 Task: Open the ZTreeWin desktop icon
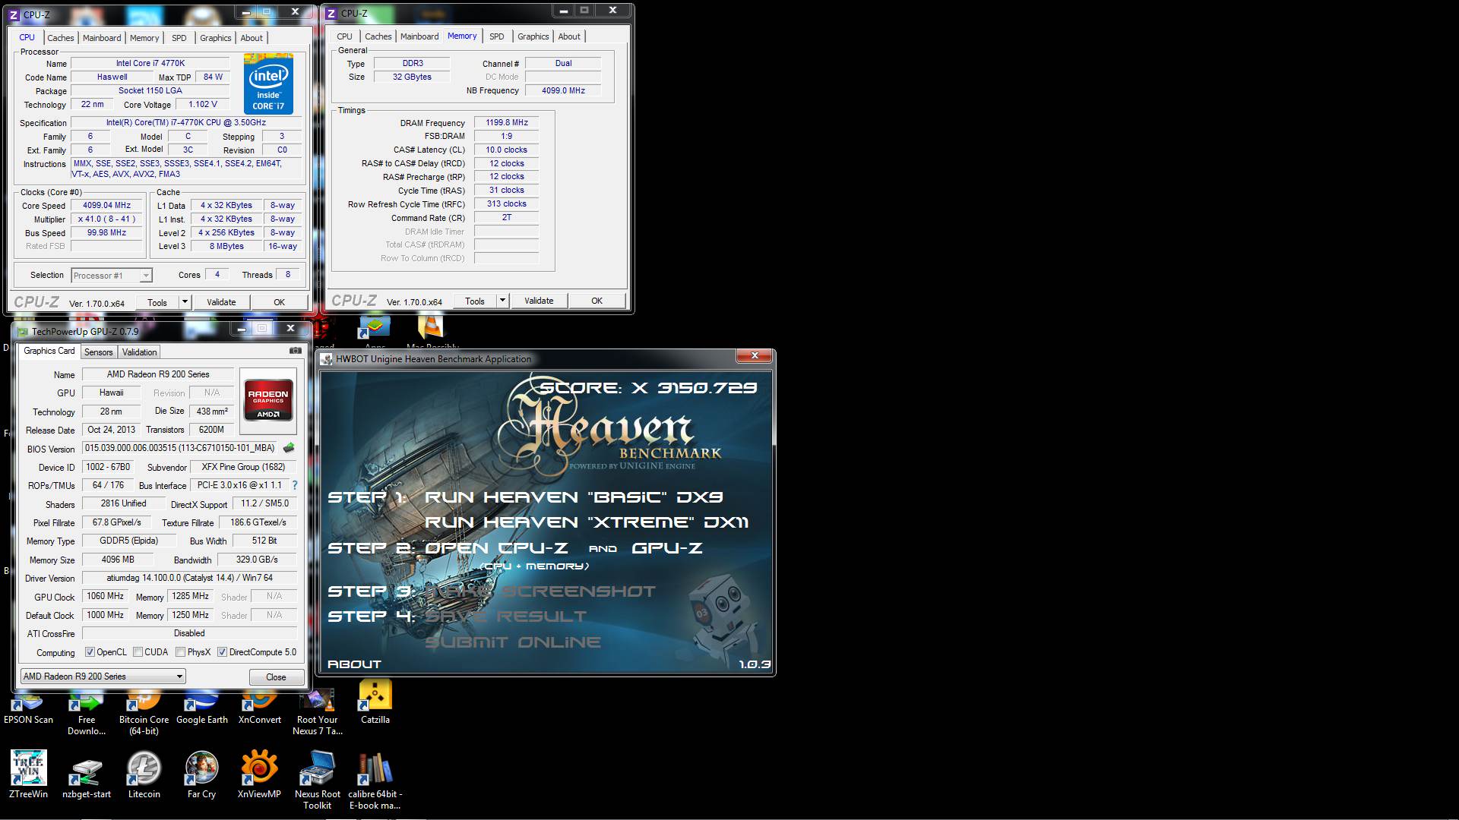28,774
